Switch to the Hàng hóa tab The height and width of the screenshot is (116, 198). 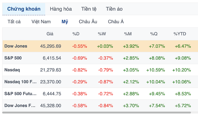61,9
